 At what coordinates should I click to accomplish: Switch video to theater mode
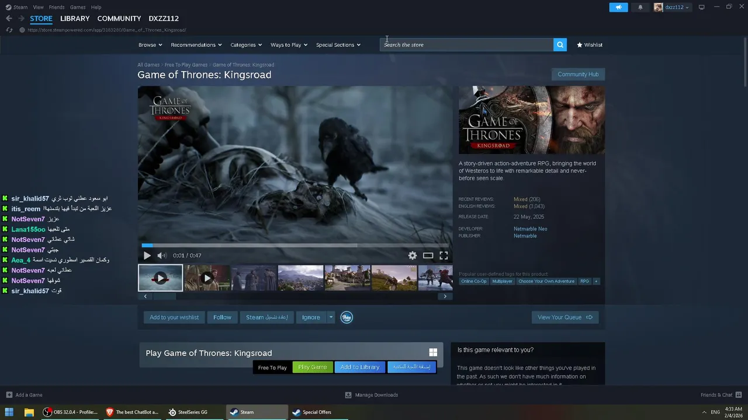[428, 256]
